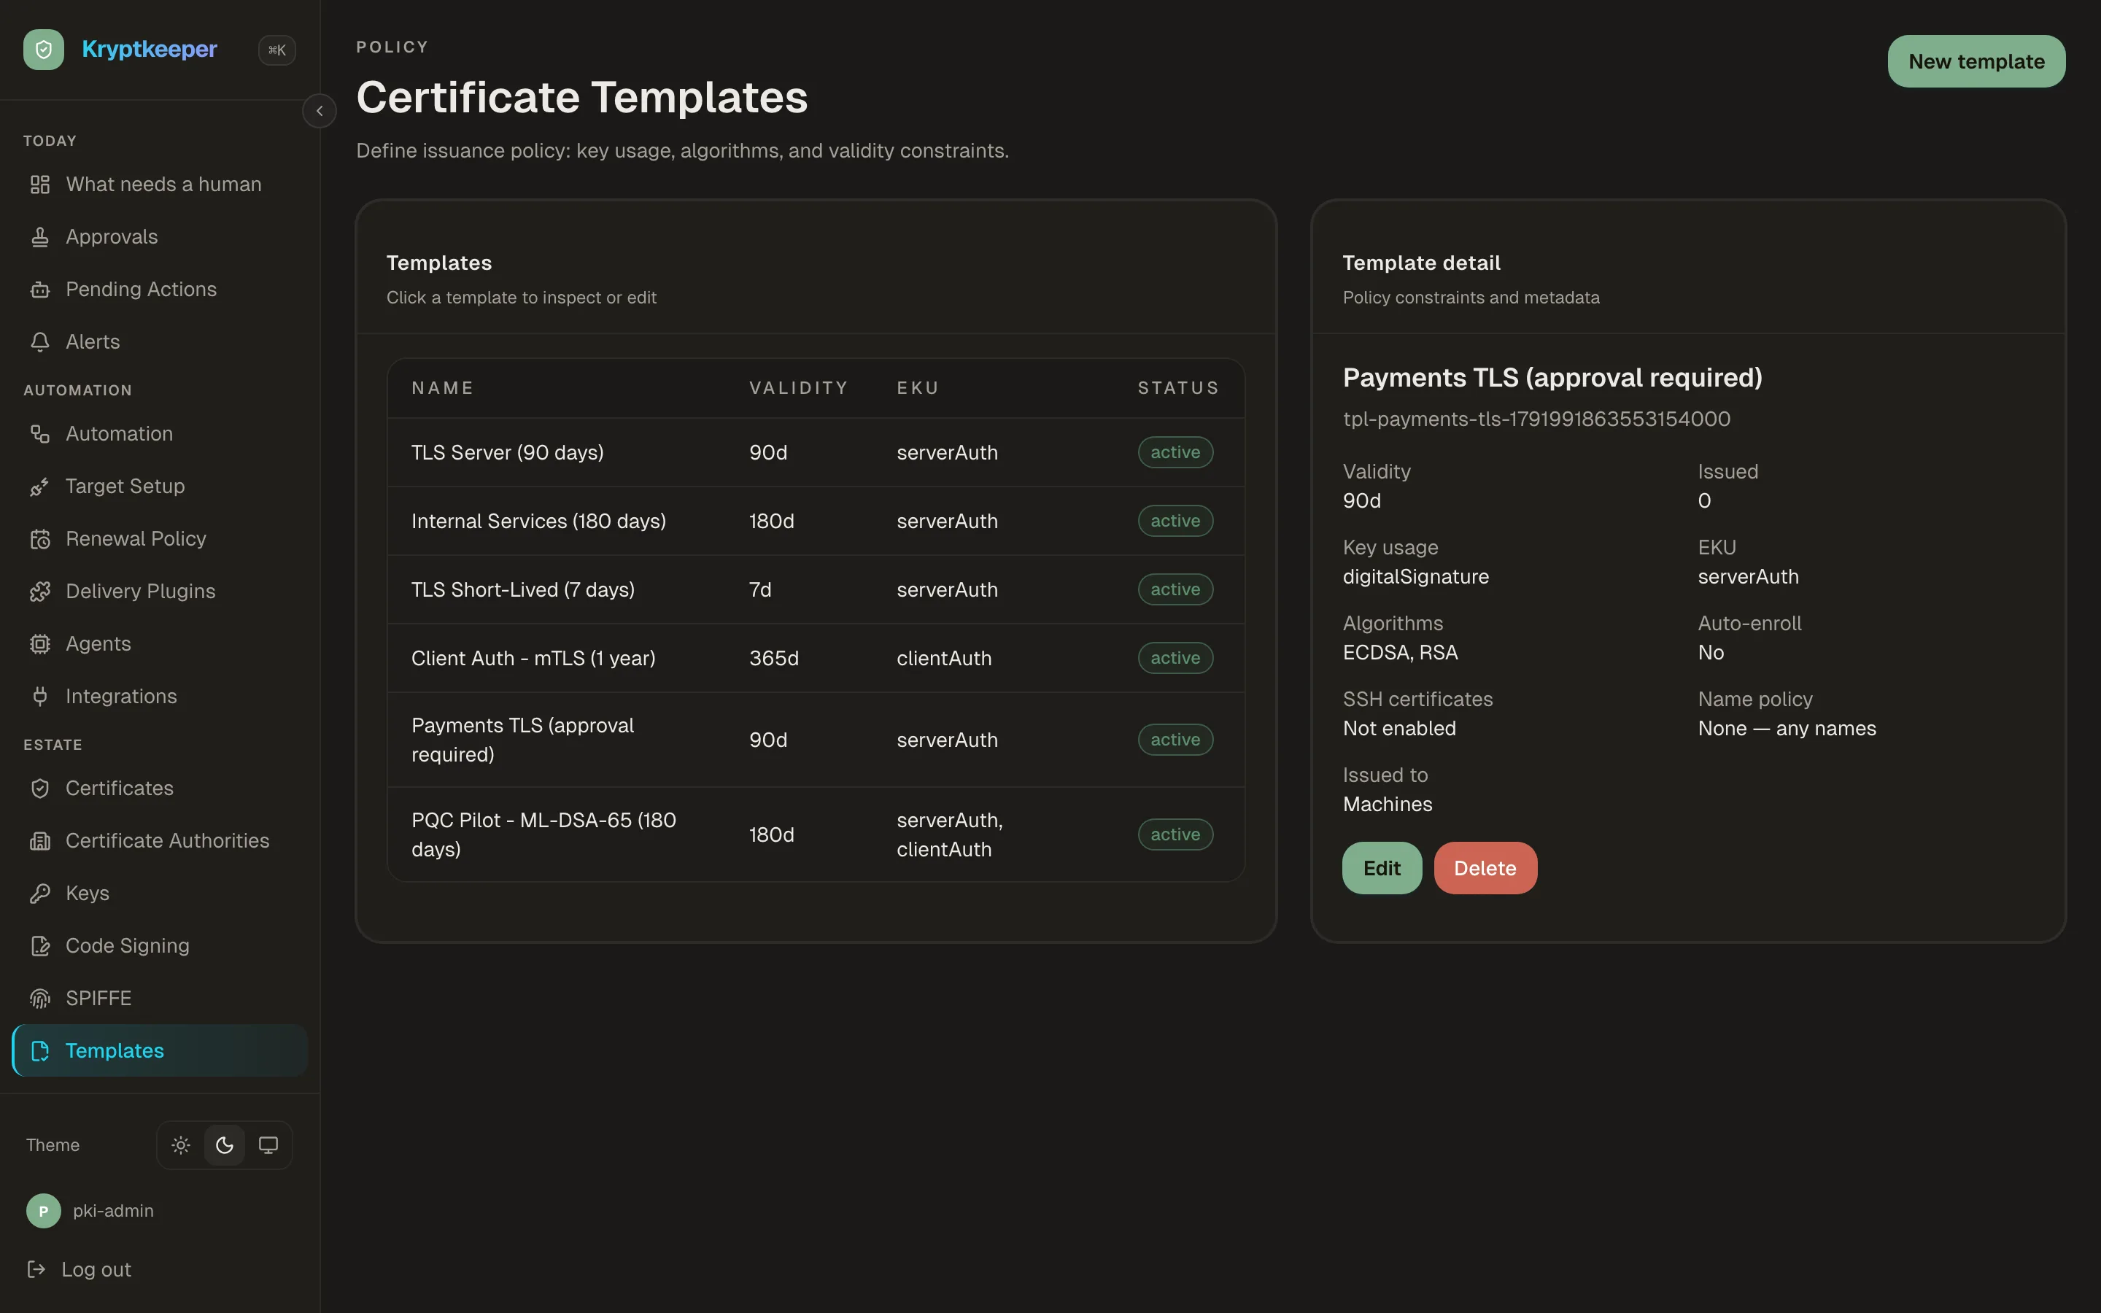Select the Internal Services (180 days) template

815,521
